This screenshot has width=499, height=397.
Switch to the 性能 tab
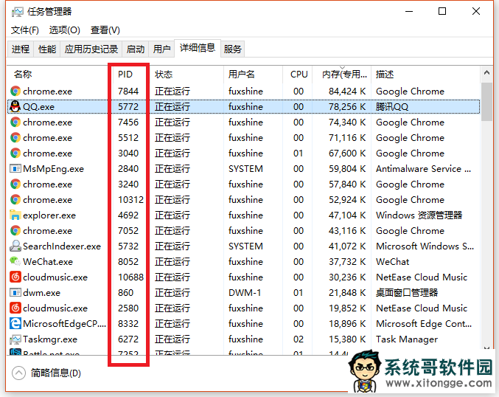pos(47,49)
